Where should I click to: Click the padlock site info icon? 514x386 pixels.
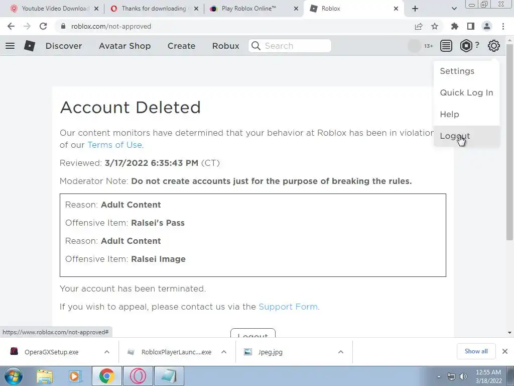point(63,26)
